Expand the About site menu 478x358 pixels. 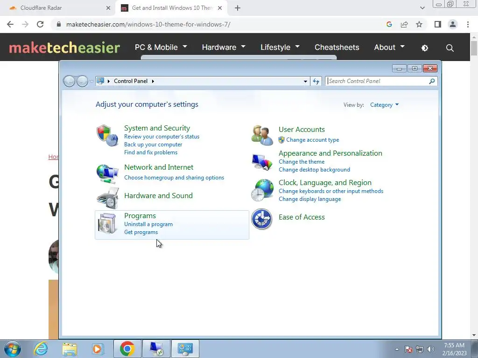[x=389, y=47]
